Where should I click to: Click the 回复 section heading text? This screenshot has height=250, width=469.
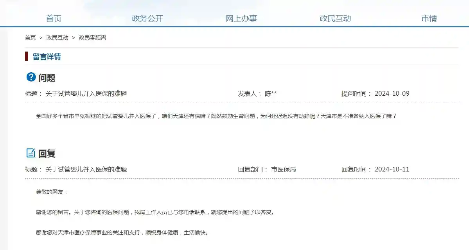[47, 154]
